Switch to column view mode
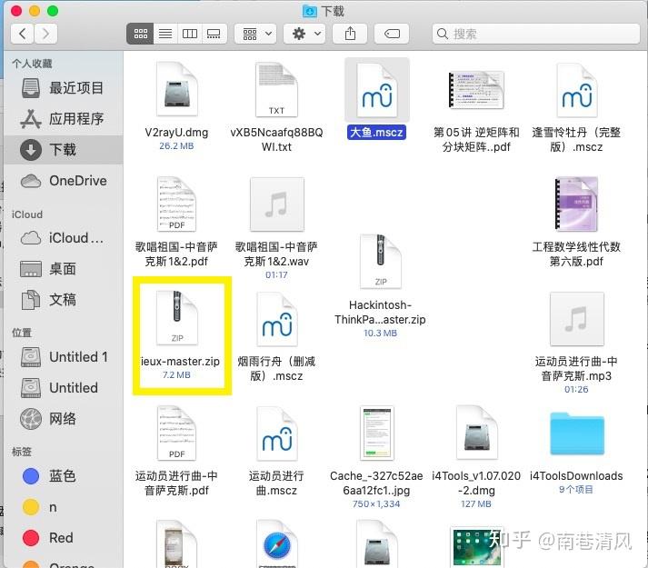This screenshot has width=648, height=568. (x=190, y=34)
